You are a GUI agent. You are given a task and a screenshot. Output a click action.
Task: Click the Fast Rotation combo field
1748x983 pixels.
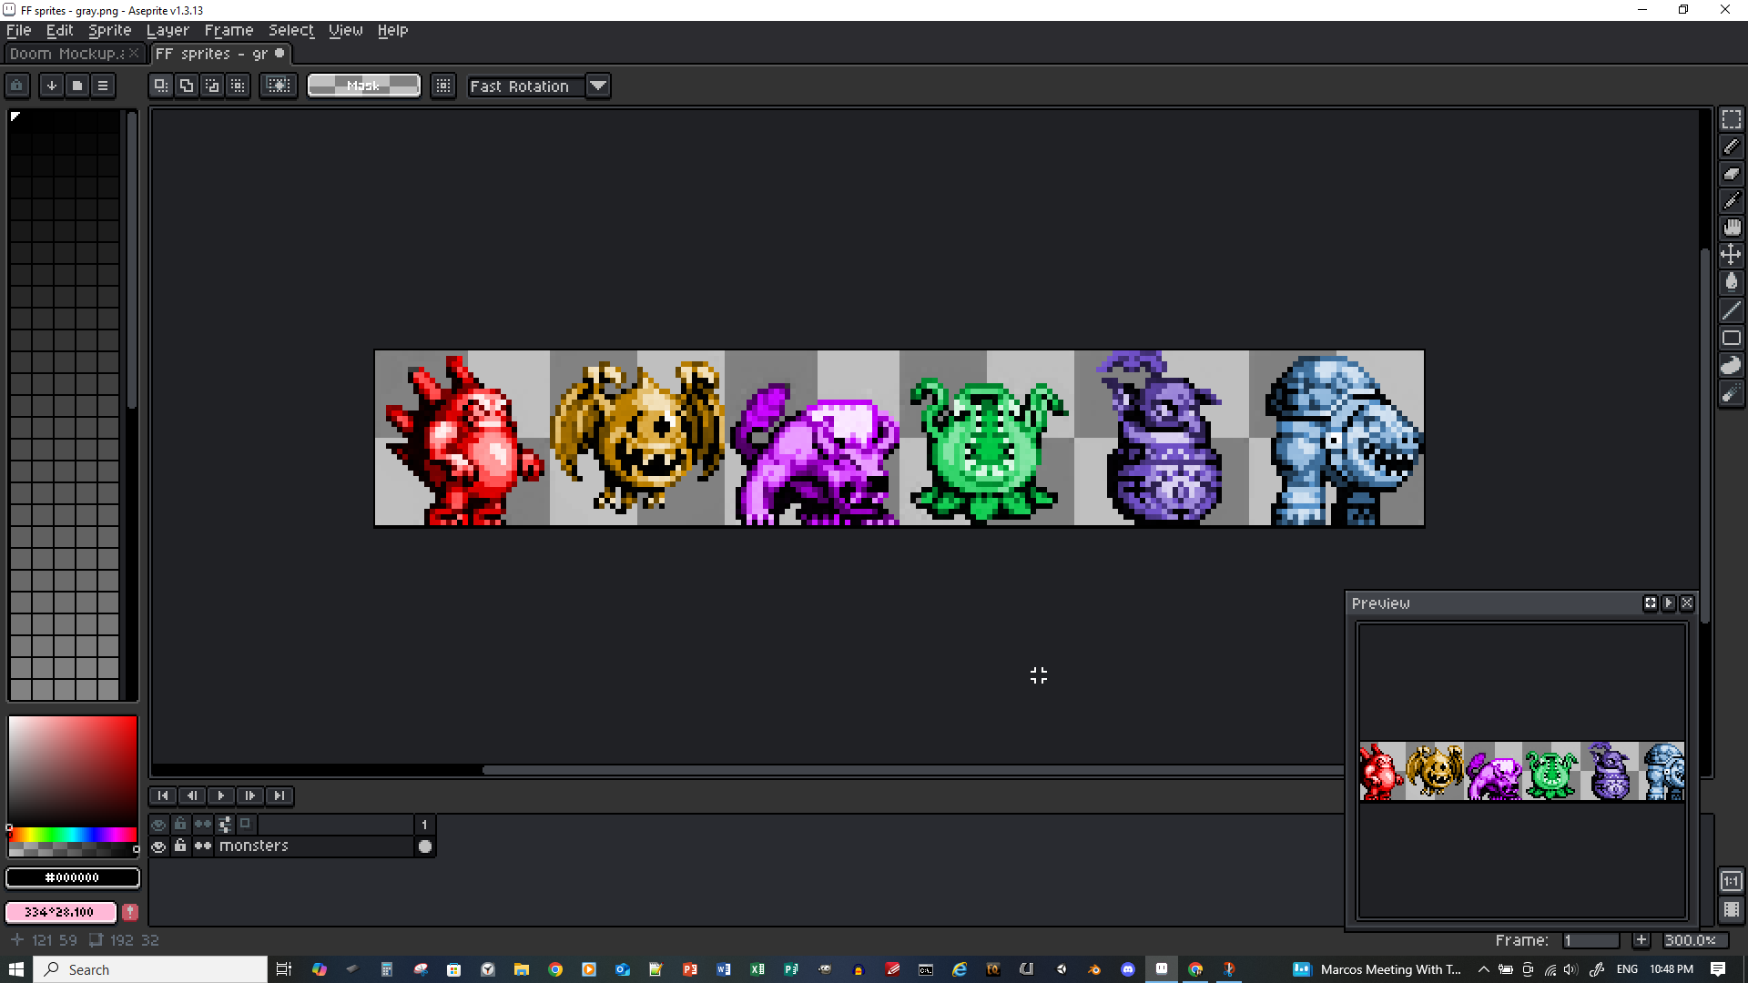pyautogui.click(x=526, y=86)
